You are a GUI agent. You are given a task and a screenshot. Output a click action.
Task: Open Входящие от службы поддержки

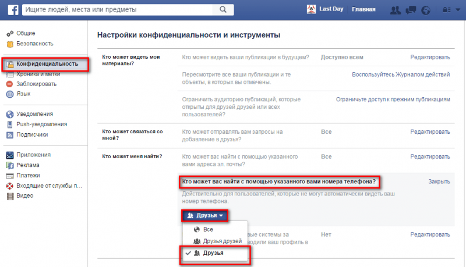(49, 186)
